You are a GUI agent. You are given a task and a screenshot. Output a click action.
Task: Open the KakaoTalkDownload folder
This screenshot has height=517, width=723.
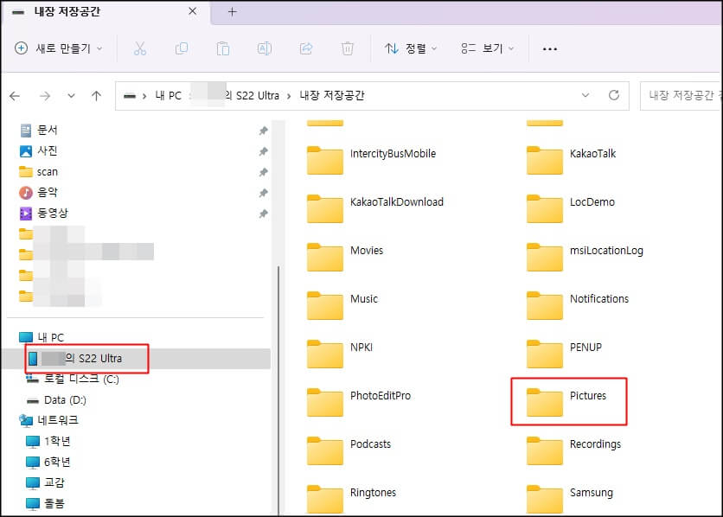375,207
